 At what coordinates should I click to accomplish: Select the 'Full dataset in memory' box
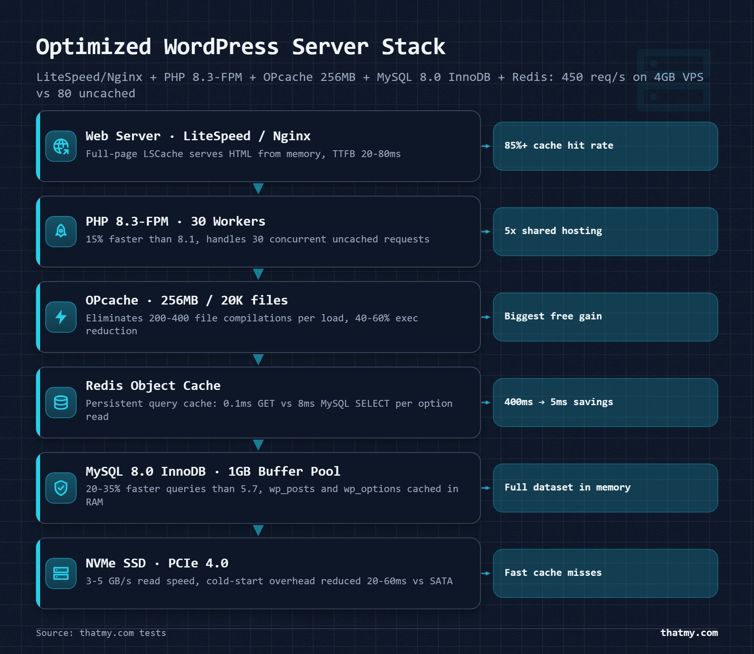[605, 488]
